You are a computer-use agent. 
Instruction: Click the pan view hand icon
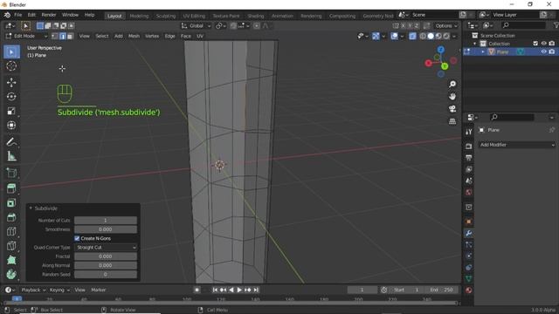[452, 97]
